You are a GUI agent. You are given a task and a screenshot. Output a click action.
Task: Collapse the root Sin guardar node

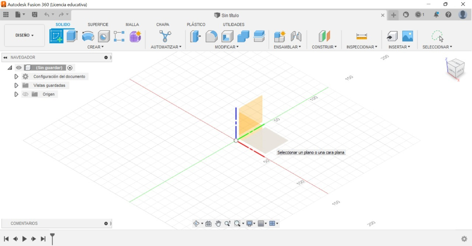click(10, 68)
